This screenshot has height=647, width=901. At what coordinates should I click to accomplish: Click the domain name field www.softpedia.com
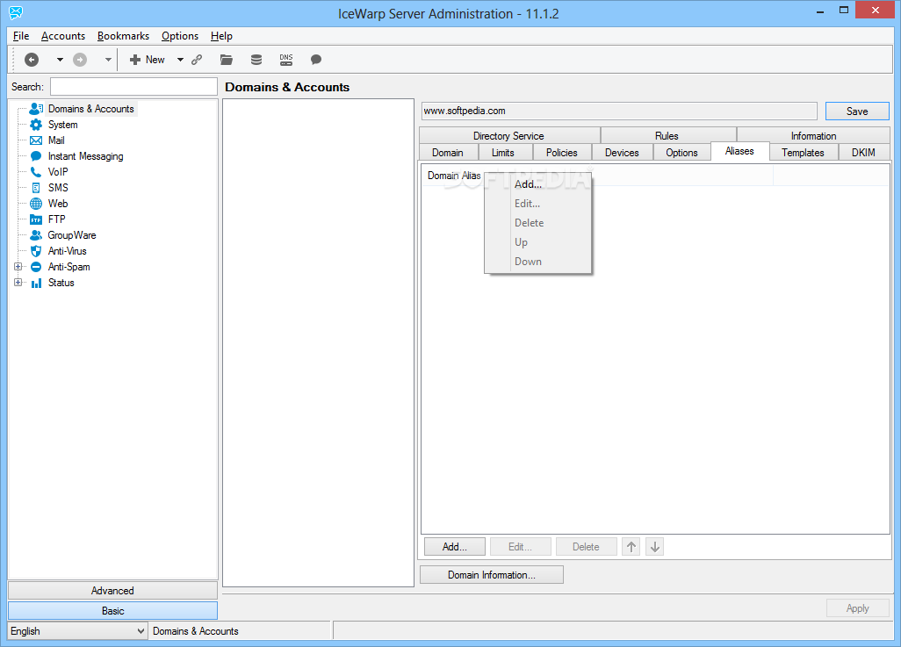pos(619,111)
